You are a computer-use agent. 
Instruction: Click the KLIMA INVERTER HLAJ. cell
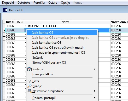click(67, 26)
